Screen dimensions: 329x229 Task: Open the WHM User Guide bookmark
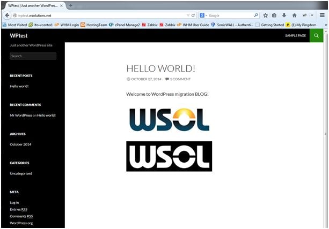coord(193,25)
